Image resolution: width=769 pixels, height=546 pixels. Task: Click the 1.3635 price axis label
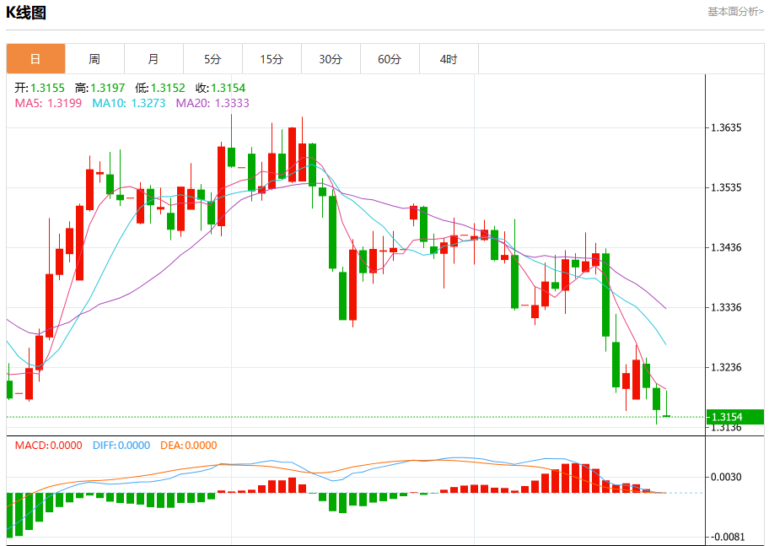click(726, 127)
